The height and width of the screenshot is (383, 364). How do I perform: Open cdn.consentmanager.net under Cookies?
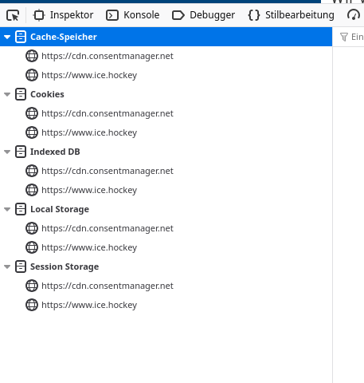pyautogui.click(x=108, y=113)
